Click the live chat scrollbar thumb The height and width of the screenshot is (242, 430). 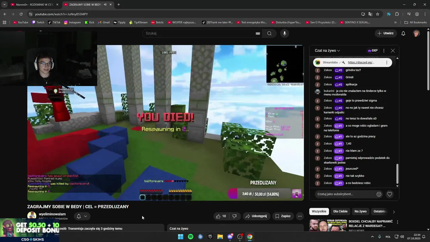coord(397,174)
